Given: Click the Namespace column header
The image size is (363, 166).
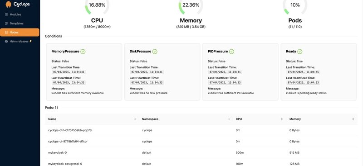Looking at the screenshot, I should pyautogui.click(x=186, y=119).
